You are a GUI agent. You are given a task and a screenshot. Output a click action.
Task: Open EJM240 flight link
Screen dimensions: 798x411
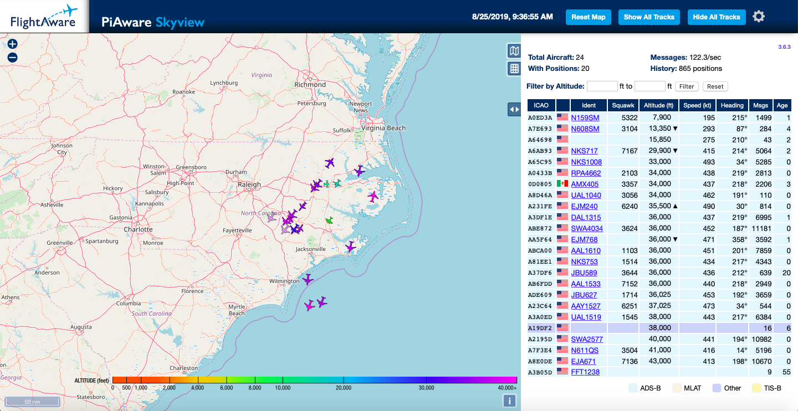tap(585, 206)
